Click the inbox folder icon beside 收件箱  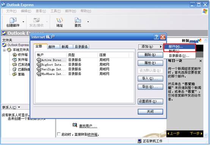click(x=14, y=55)
